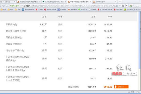This screenshot has height=94, width=141.
Task: Switch to the 买车险最高立减500元 tab
Action: [x=54, y=2]
